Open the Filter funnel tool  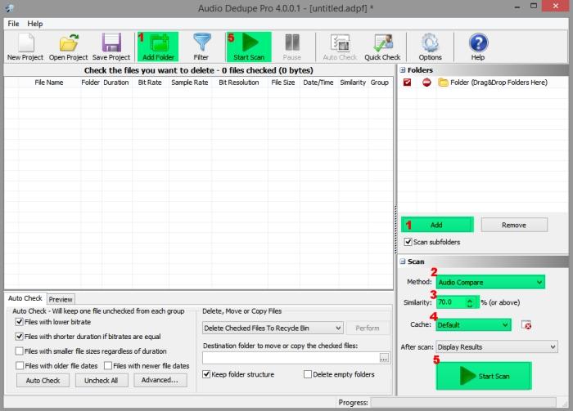coord(201,47)
